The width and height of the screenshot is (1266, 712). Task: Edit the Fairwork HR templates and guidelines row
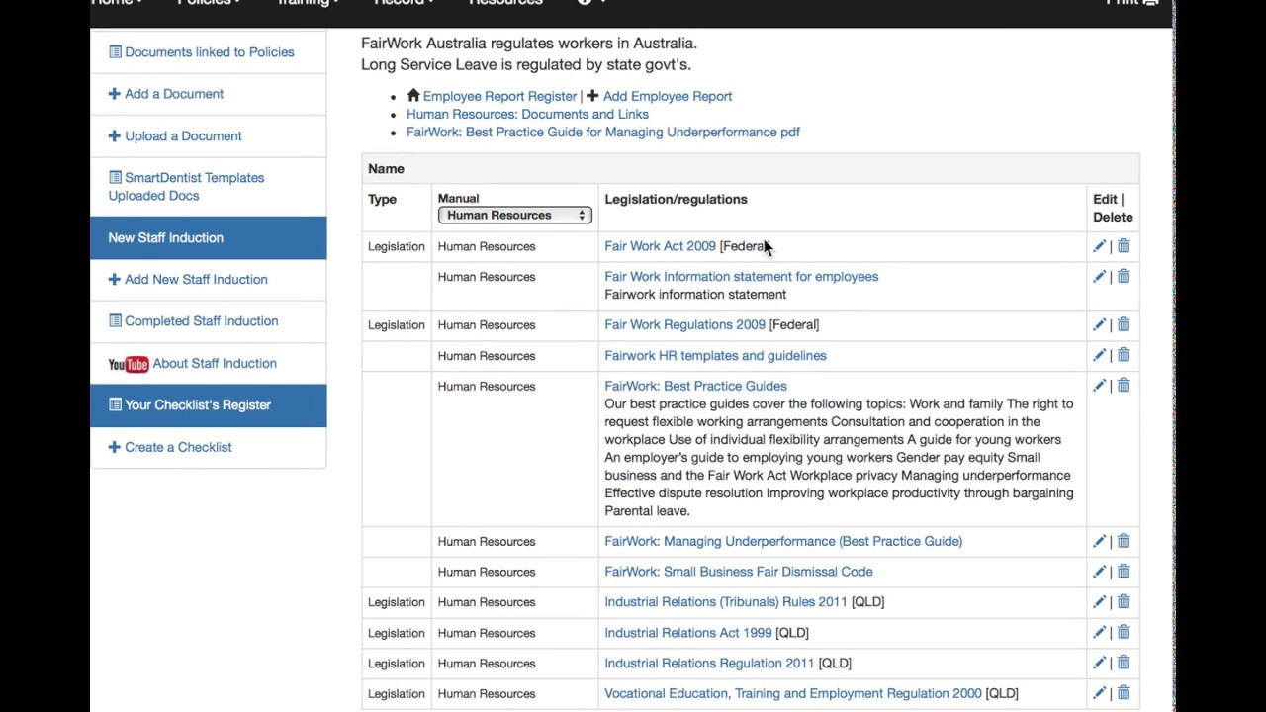click(1099, 355)
